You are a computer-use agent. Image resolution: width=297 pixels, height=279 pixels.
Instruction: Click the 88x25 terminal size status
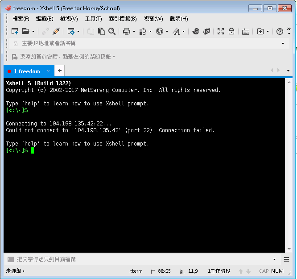pyautogui.click(x=164, y=271)
